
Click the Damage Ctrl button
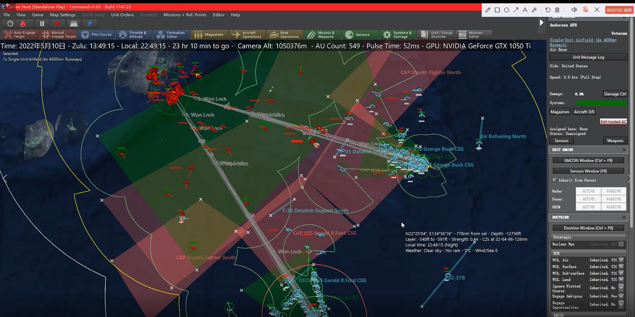[x=615, y=94]
